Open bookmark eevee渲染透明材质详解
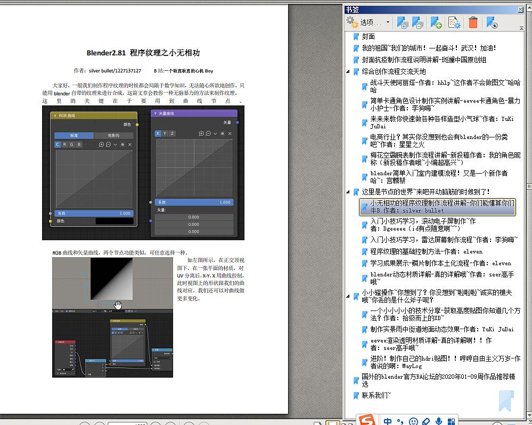532x425 pixels. coord(431,344)
